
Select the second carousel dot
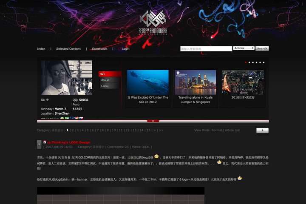pyautogui.click(x=249, y=62)
